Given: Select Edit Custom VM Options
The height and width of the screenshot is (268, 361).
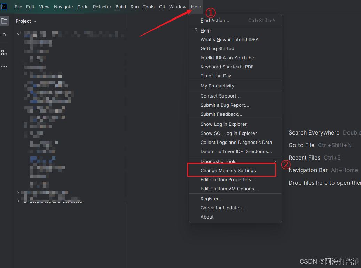Looking at the screenshot, I should (235, 189).
